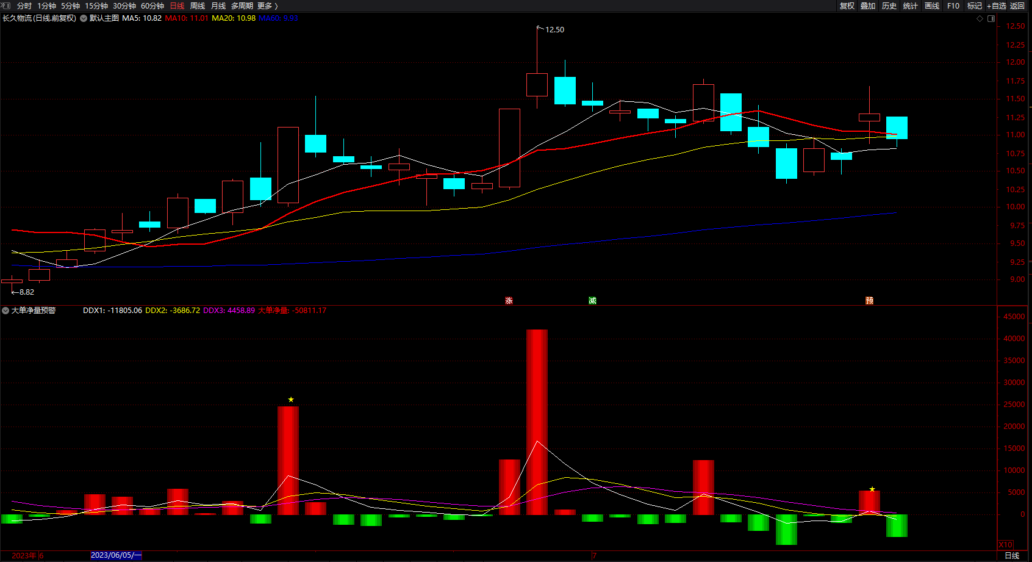Click the red 大单净量: -50811.17 label
Image resolution: width=1032 pixels, height=562 pixels.
coord(292,311)
